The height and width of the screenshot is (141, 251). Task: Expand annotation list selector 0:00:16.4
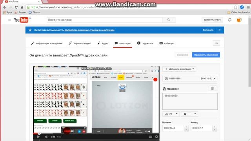point(190,78)
